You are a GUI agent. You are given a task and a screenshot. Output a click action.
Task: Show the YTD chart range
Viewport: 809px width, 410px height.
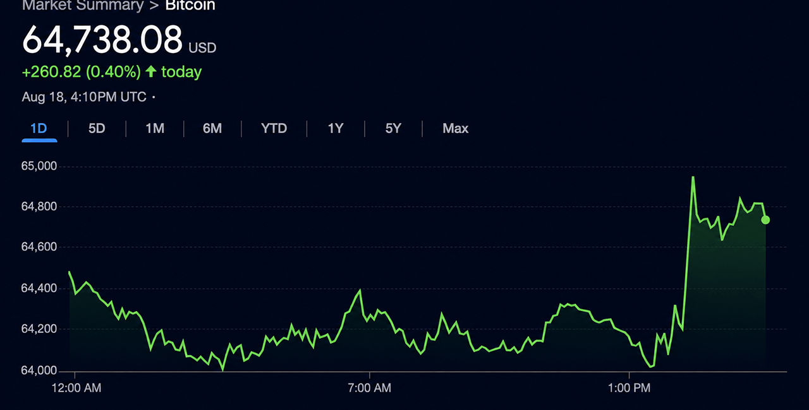click(x=274, y=129)
